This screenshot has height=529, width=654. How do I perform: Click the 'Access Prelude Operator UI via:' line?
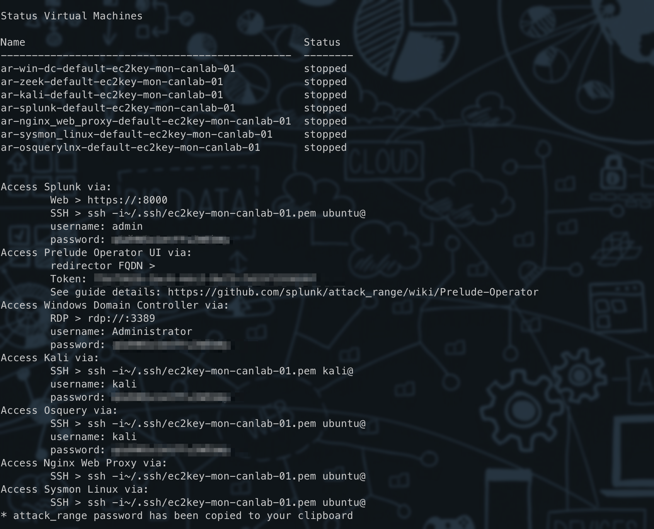[96, 253]
